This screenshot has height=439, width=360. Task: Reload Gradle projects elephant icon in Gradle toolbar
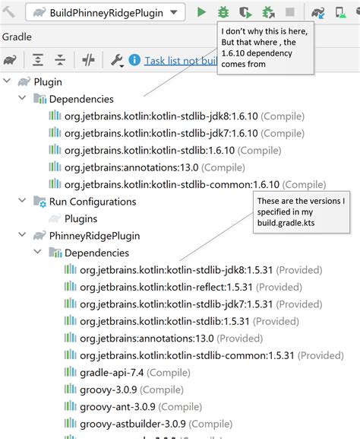click(x=10, y=60)
